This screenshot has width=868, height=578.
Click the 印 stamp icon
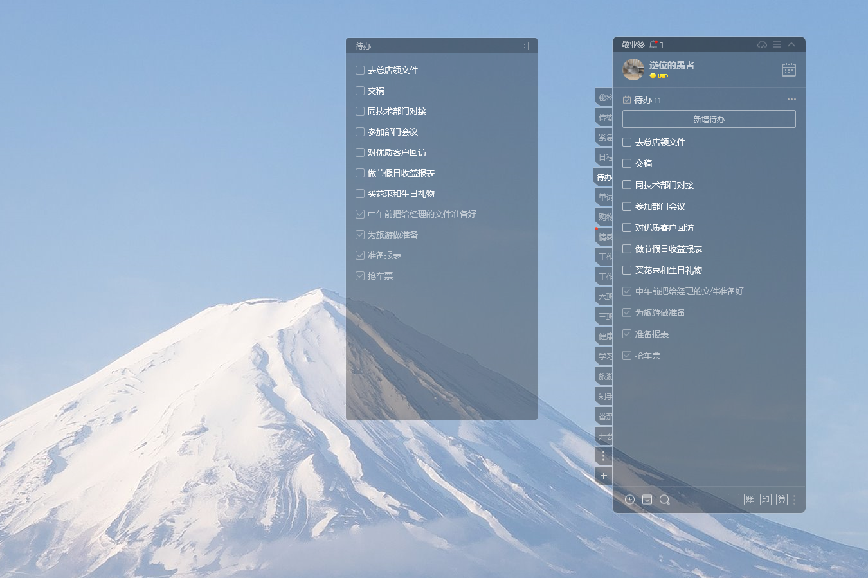(x=766, y=500)
